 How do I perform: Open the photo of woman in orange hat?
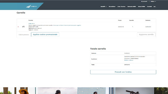tap(18, 91)
